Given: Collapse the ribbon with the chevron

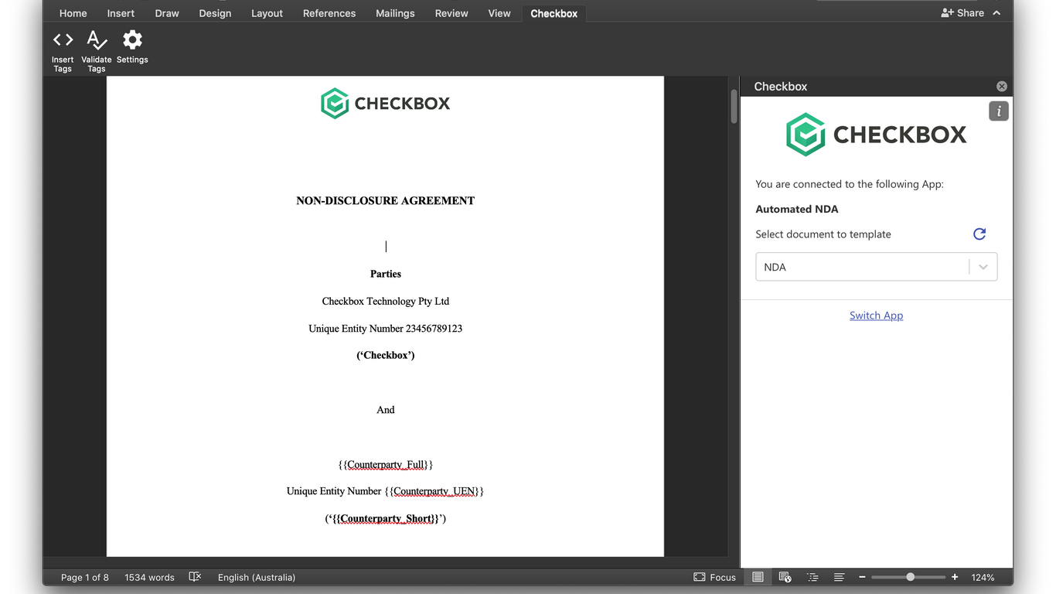Looking at the screenshot, I should (x=996, y=12).
